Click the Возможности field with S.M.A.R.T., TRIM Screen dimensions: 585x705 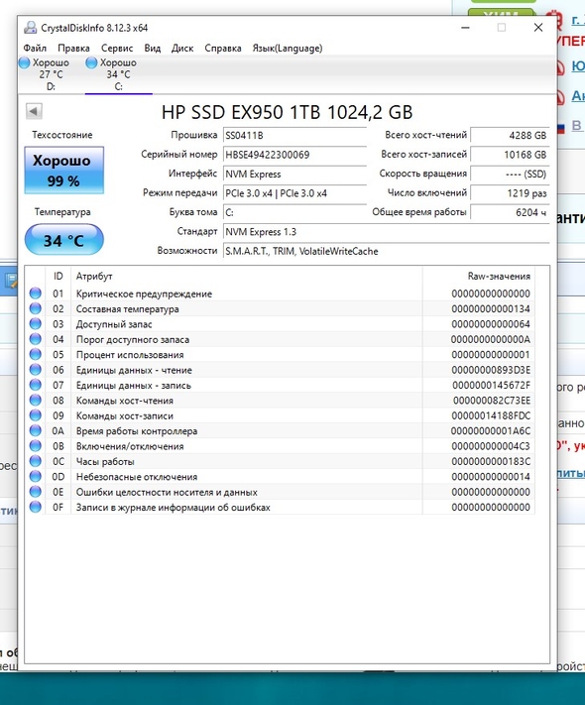coord(387,251)
